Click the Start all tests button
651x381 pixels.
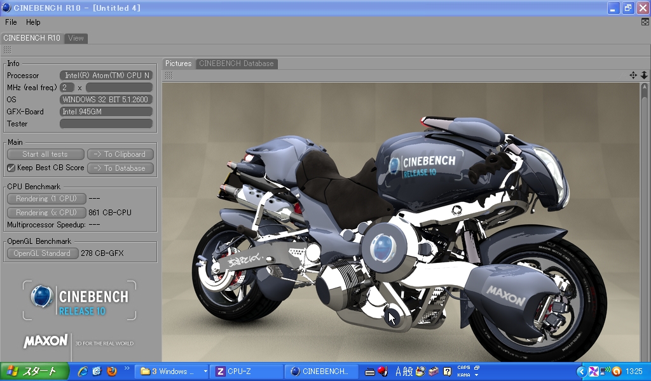(45, 154)
